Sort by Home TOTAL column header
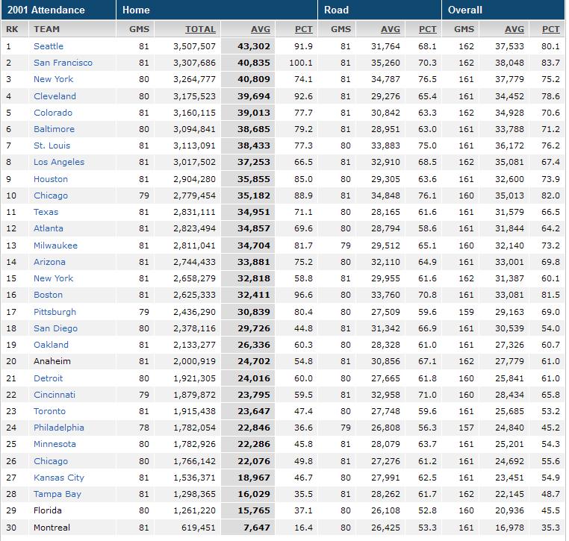The width and height of the screenshot is (569, 541). tap(200, 29)
